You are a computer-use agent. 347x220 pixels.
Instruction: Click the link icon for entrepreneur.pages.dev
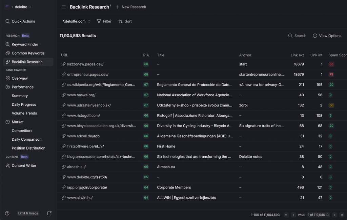tap(63, 74)
